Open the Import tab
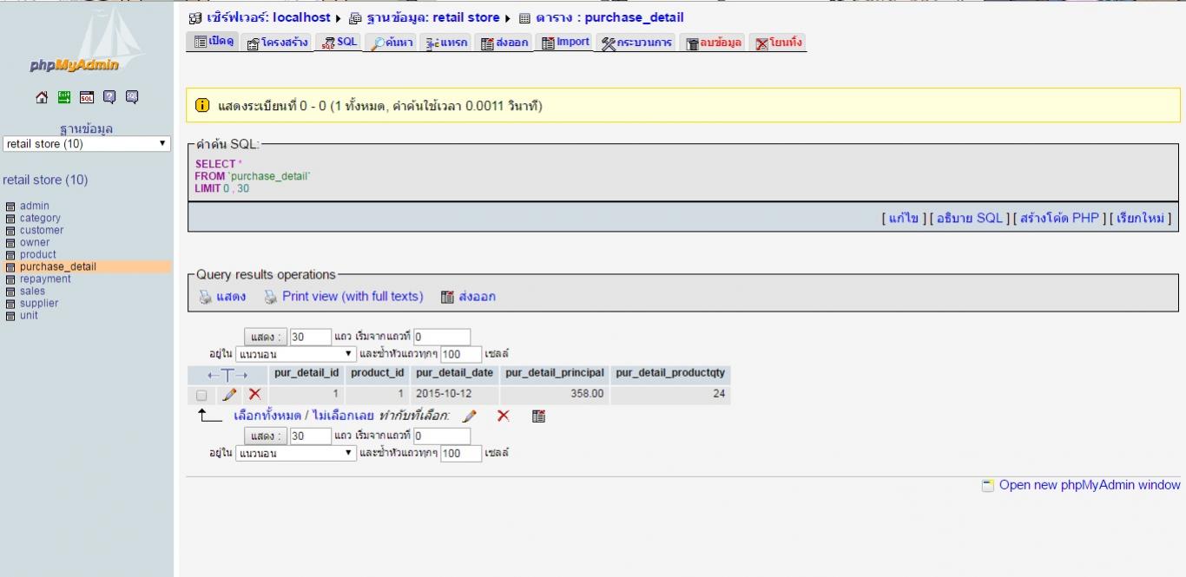The image size is (1186, 577). click(x=564, y=42)
